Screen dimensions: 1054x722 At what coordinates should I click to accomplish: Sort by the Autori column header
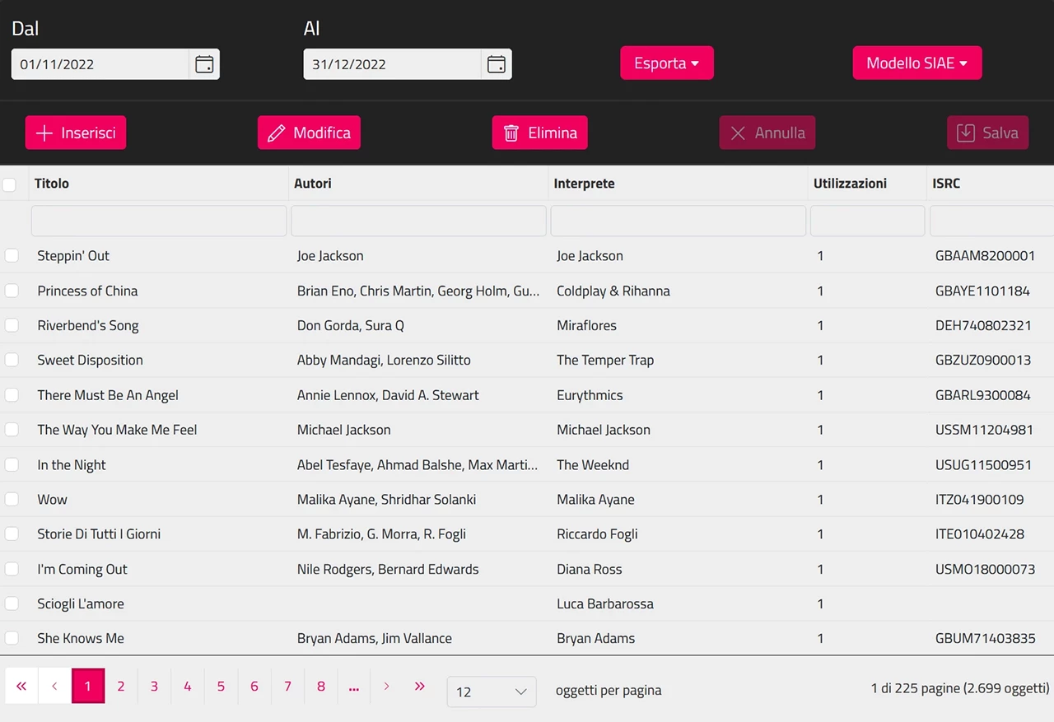[x=313, y=184]
